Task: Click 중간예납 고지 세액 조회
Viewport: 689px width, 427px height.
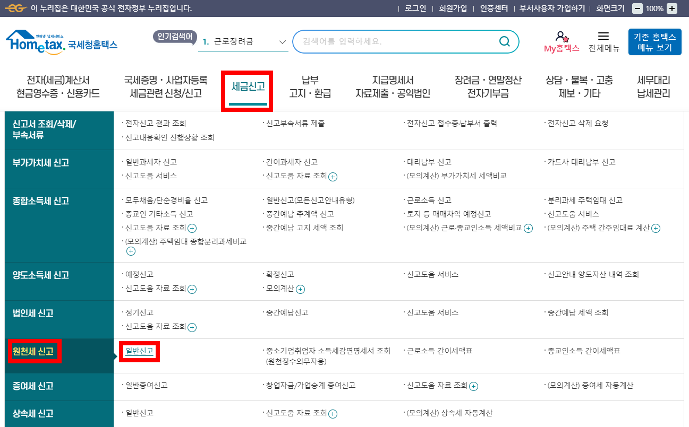Action: tap(305, 228)
